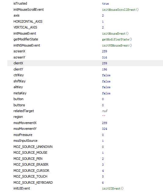The height and width of the screenshot is (192, 163).
Task: Select the isTrusted property name
Action: pos(20,3)
